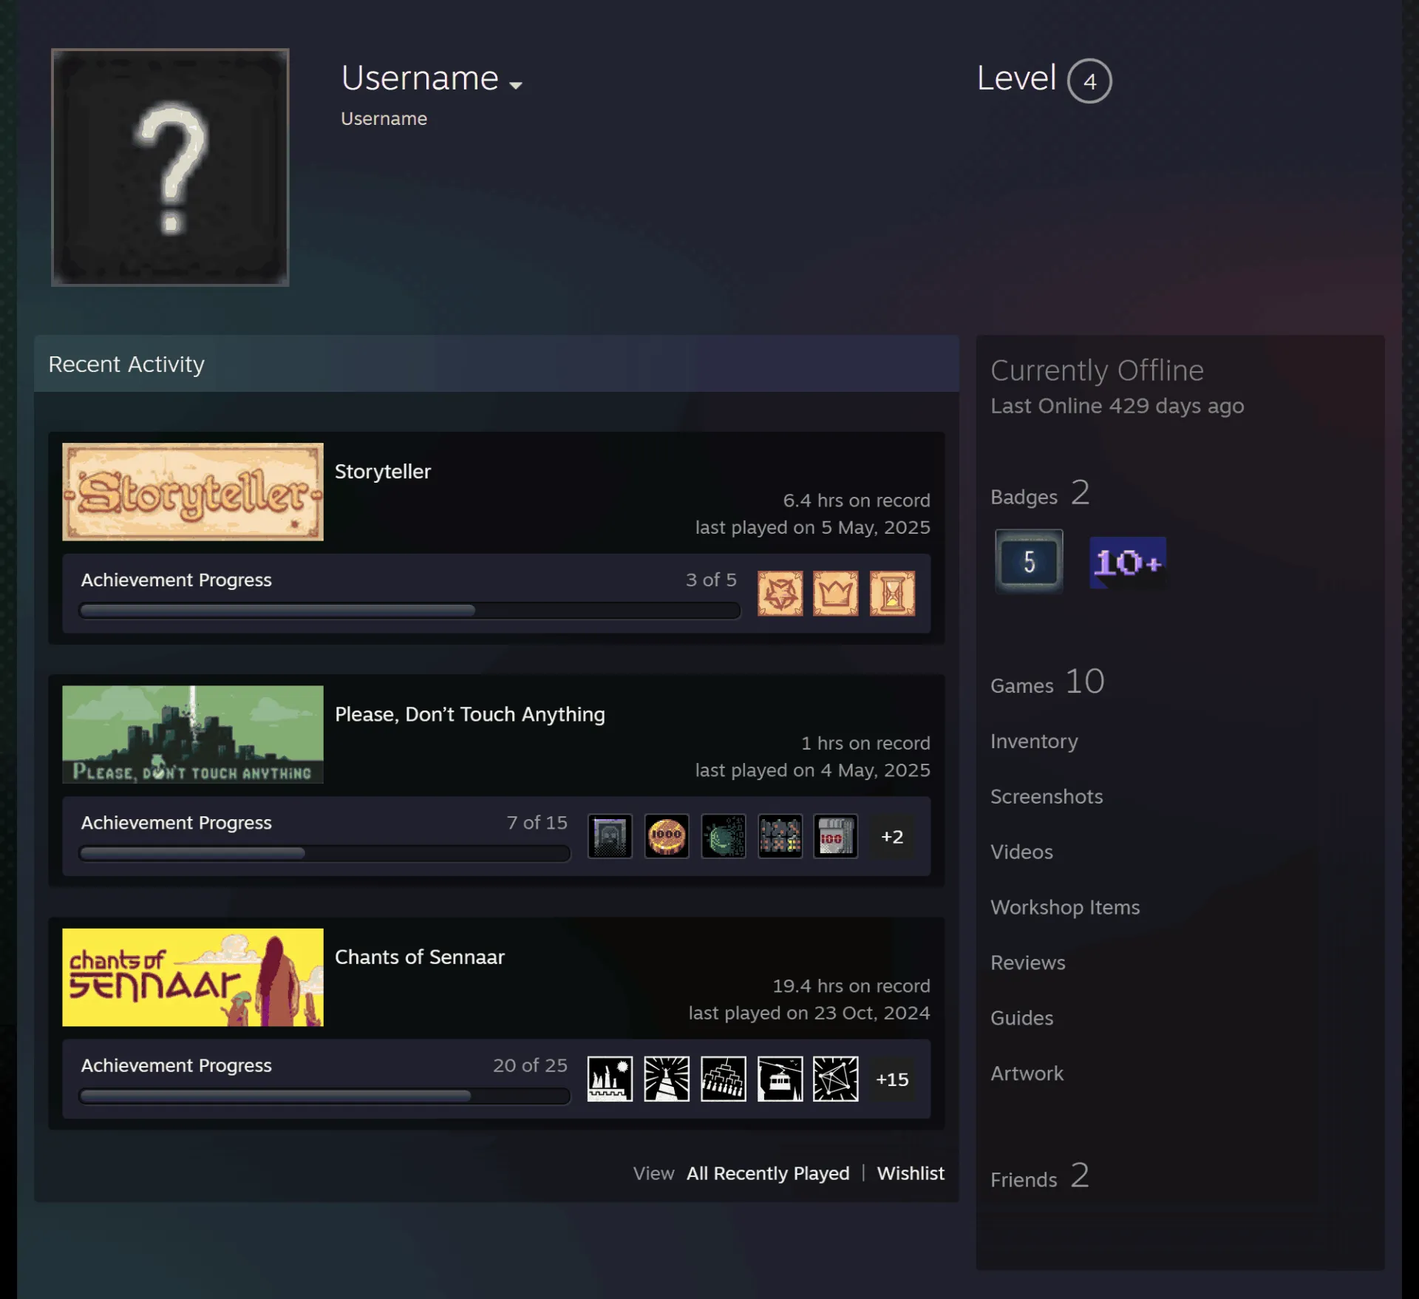Click the orange 1000 coin achievement icon
This screenshot has width=1419, height=1299.
click(x=667, y=836)
